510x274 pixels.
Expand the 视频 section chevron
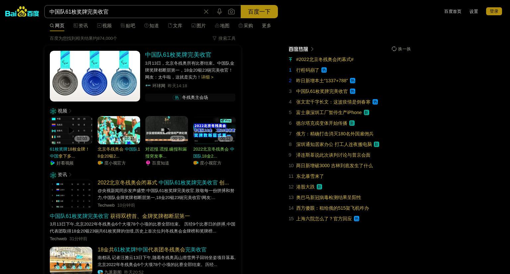(x=70, y=111)
